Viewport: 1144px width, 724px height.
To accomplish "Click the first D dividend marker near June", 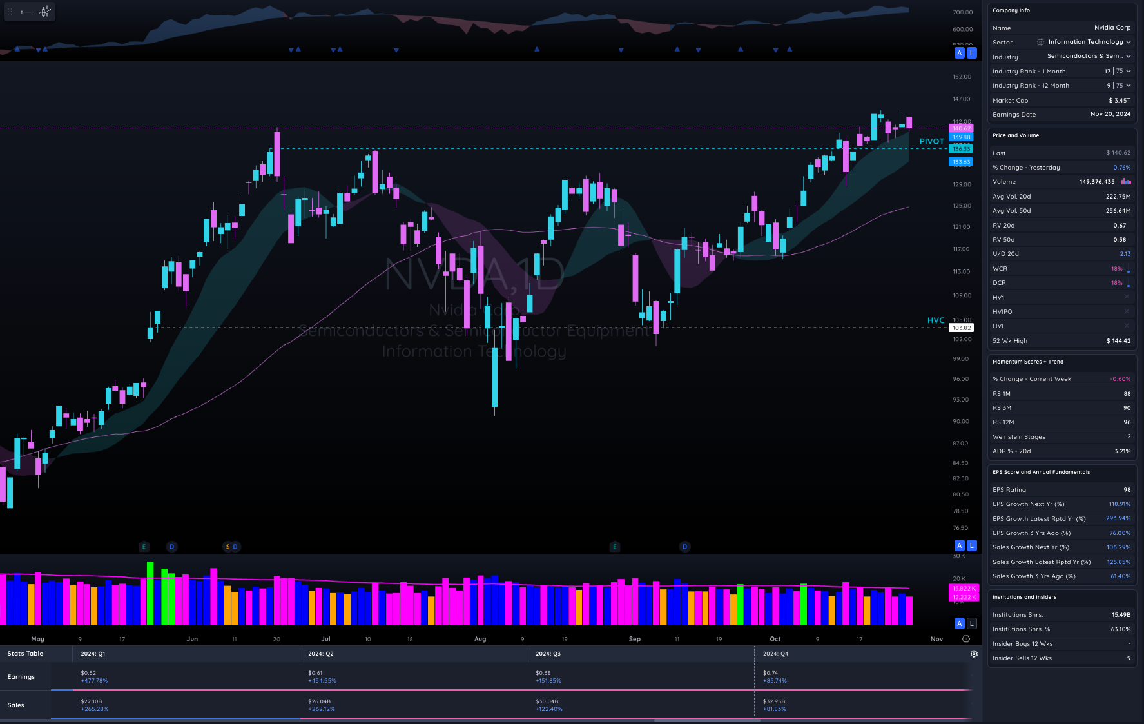I will [x=171, y=547].
